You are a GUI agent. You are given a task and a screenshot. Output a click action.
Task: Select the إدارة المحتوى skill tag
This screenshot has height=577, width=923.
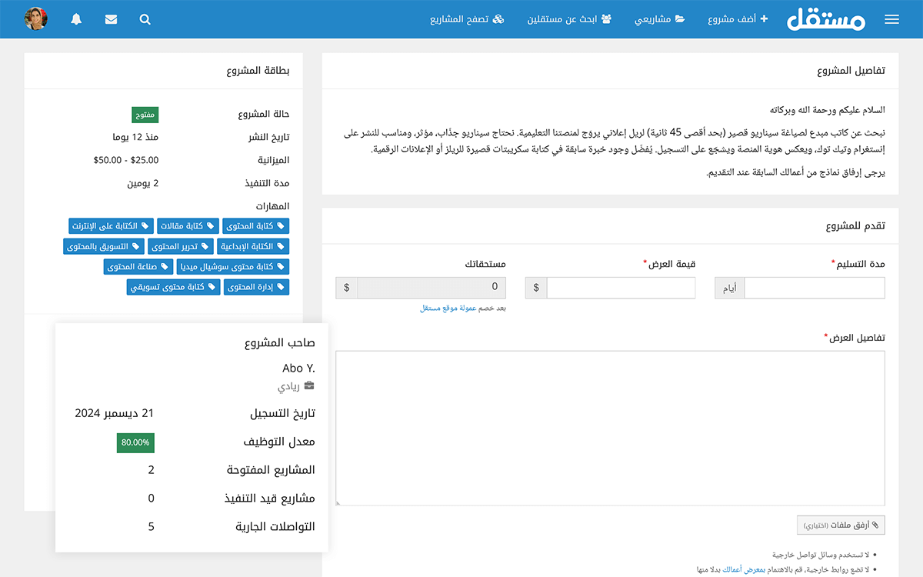(x=257, y=287)
